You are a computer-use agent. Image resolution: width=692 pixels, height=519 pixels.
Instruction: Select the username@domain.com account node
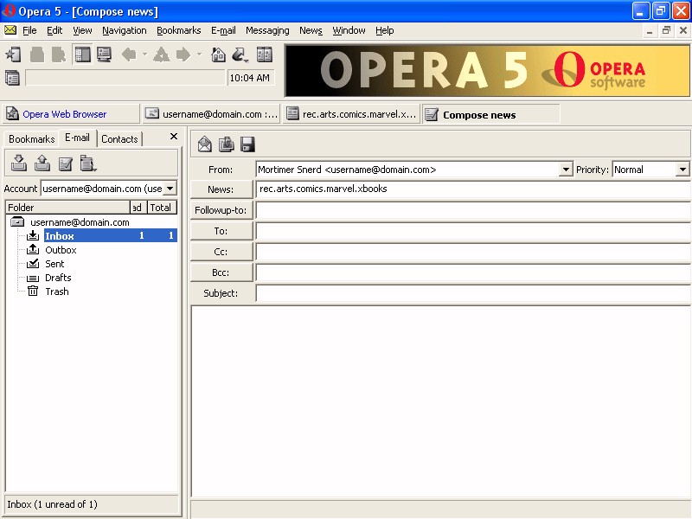tap(71, 222)
